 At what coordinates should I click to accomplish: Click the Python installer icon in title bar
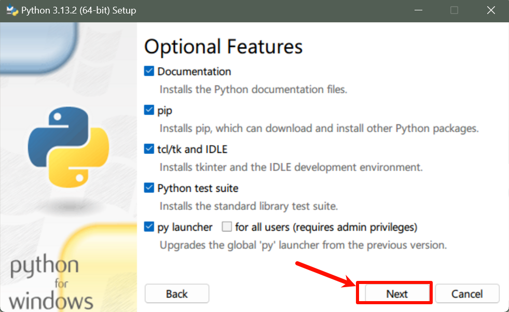(x=11, y=10)
